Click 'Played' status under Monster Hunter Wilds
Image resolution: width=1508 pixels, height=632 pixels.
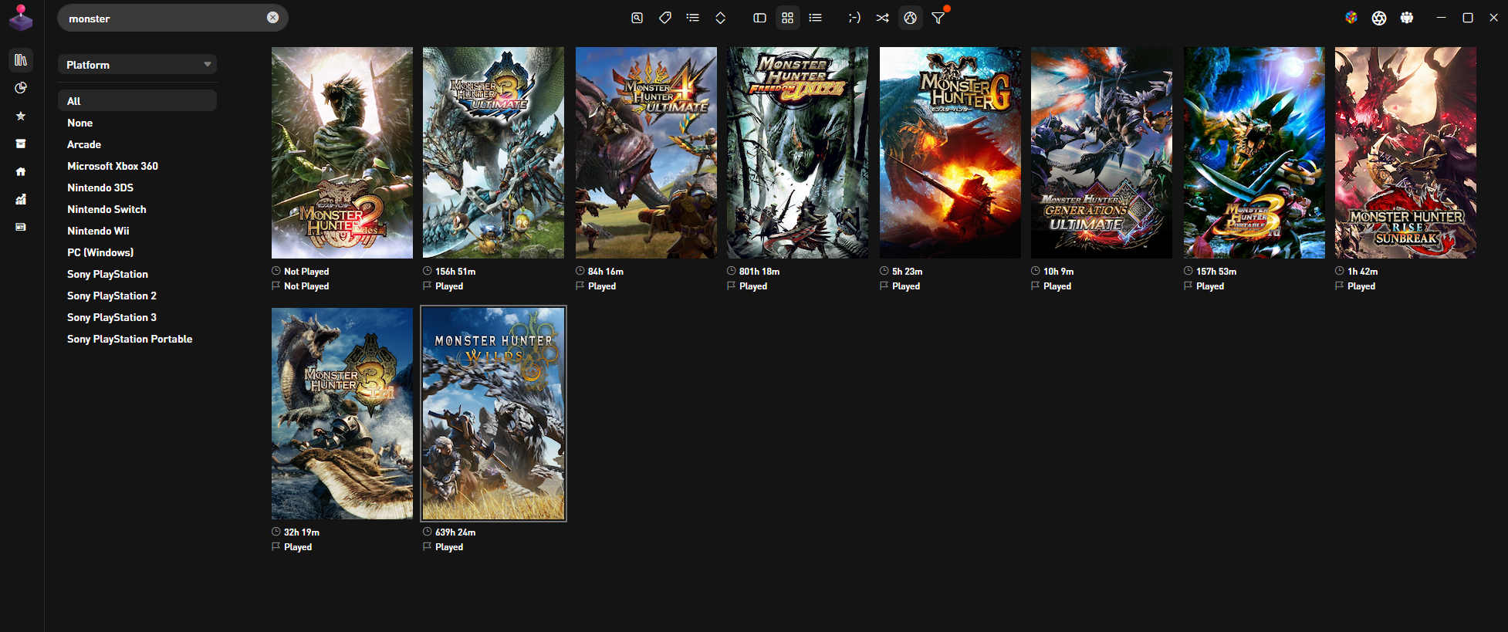pos(449,547)
